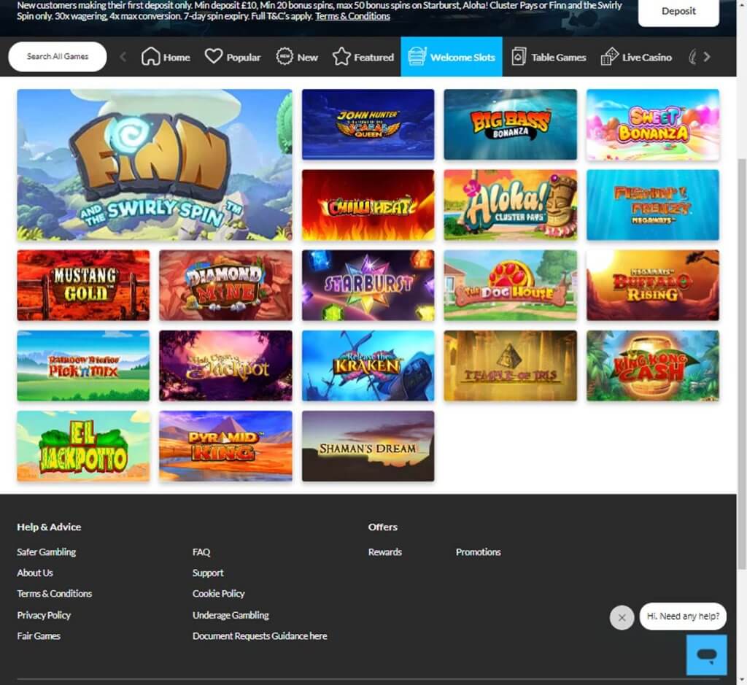This screenshot has height=685, width=747.
Task: Click the page vertical scrollbar
Action: click(x=742, y=363)
